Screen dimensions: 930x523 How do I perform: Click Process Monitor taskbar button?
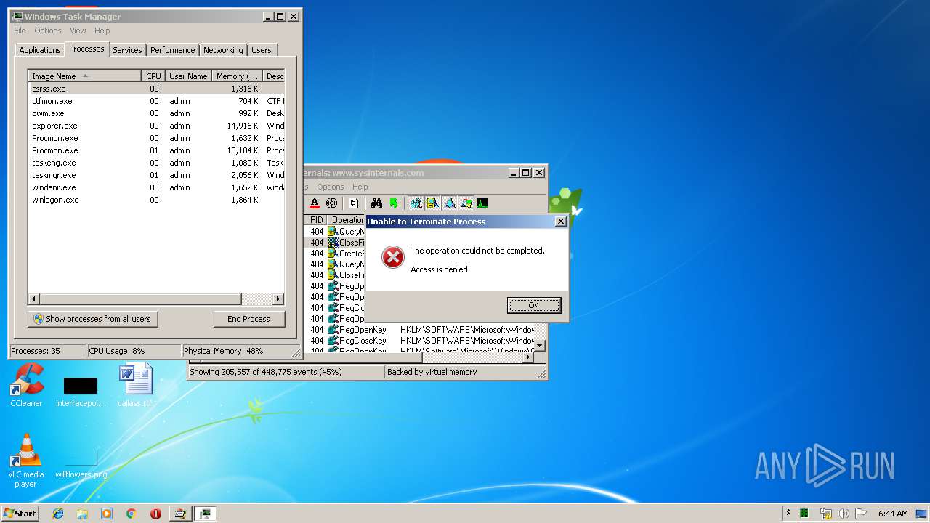180,513
